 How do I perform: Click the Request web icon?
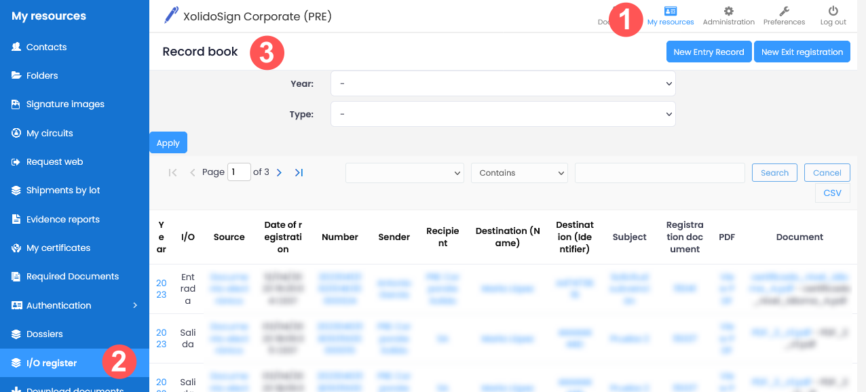16,161
